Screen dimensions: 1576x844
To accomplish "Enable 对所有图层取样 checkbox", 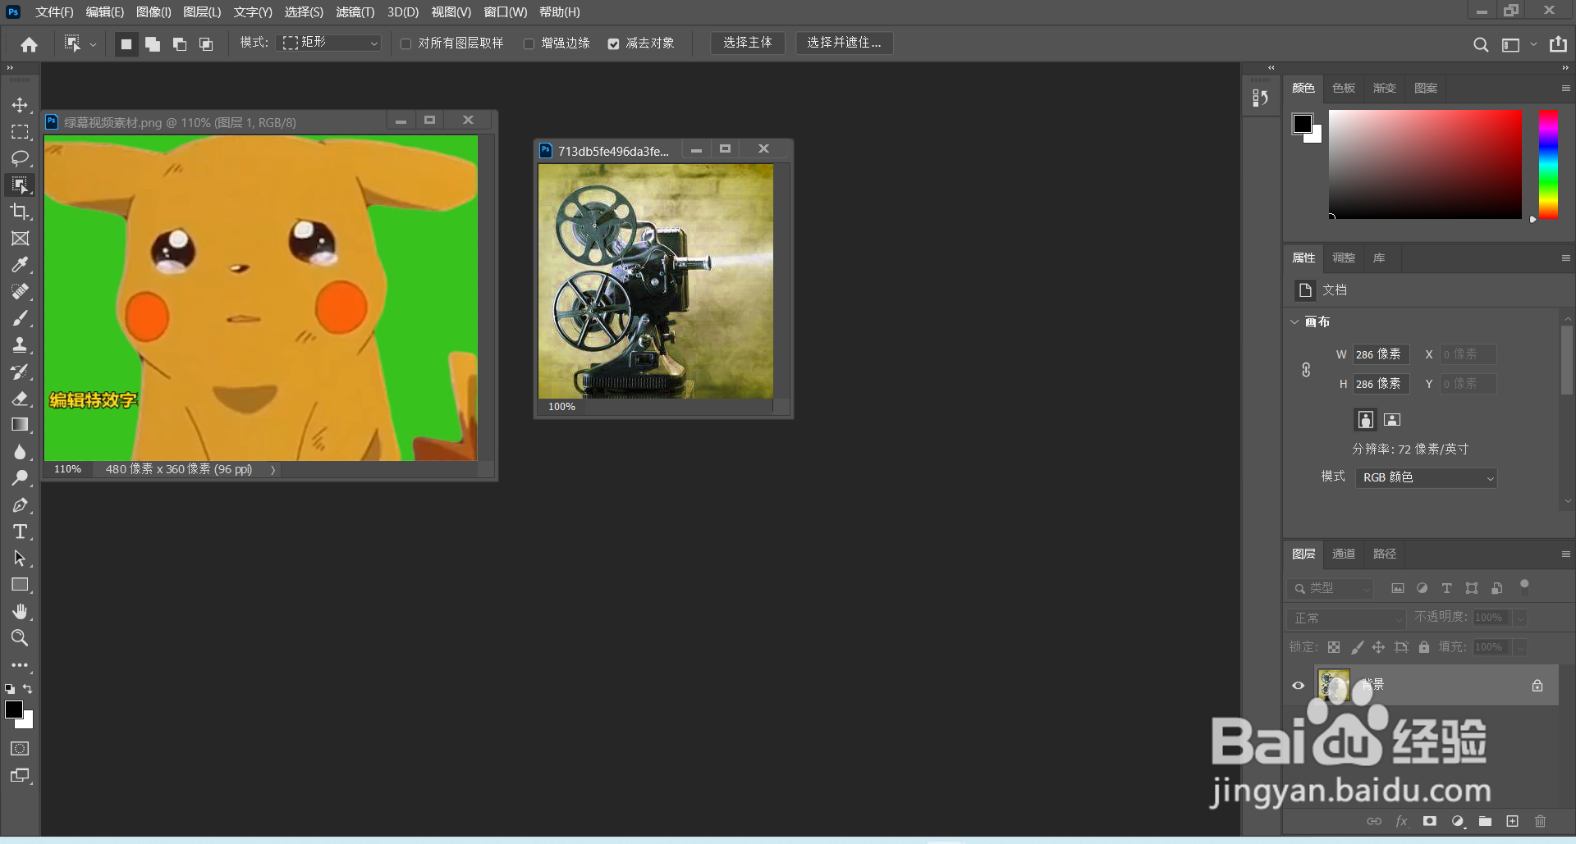I will click(x=405, y=44).
